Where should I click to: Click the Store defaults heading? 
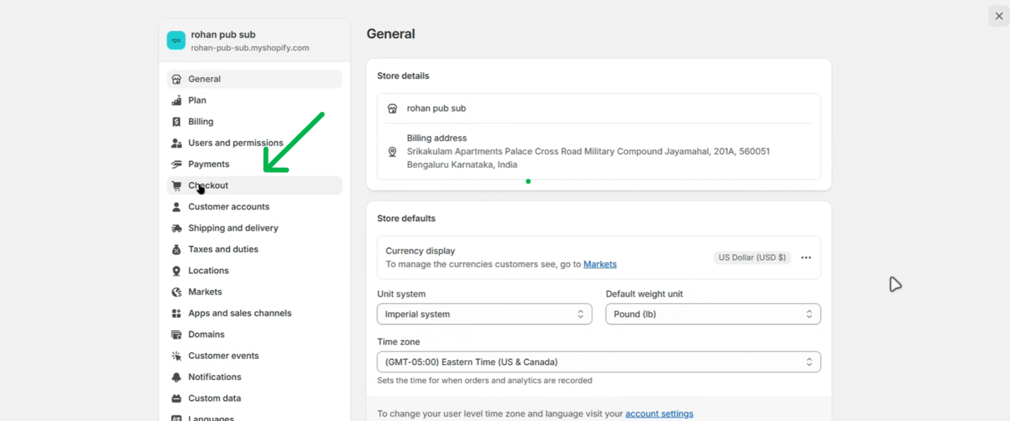click(406, 218)
